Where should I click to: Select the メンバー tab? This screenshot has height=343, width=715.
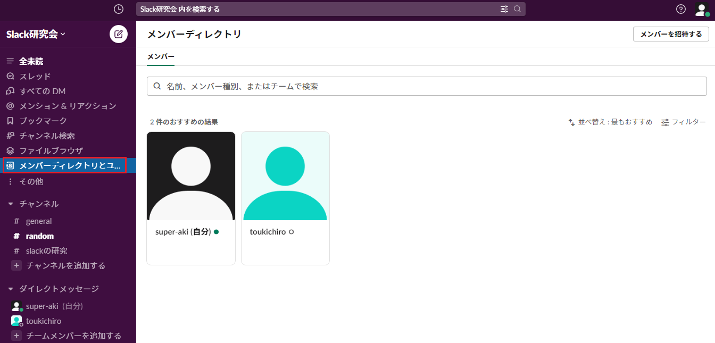[161, 56]
